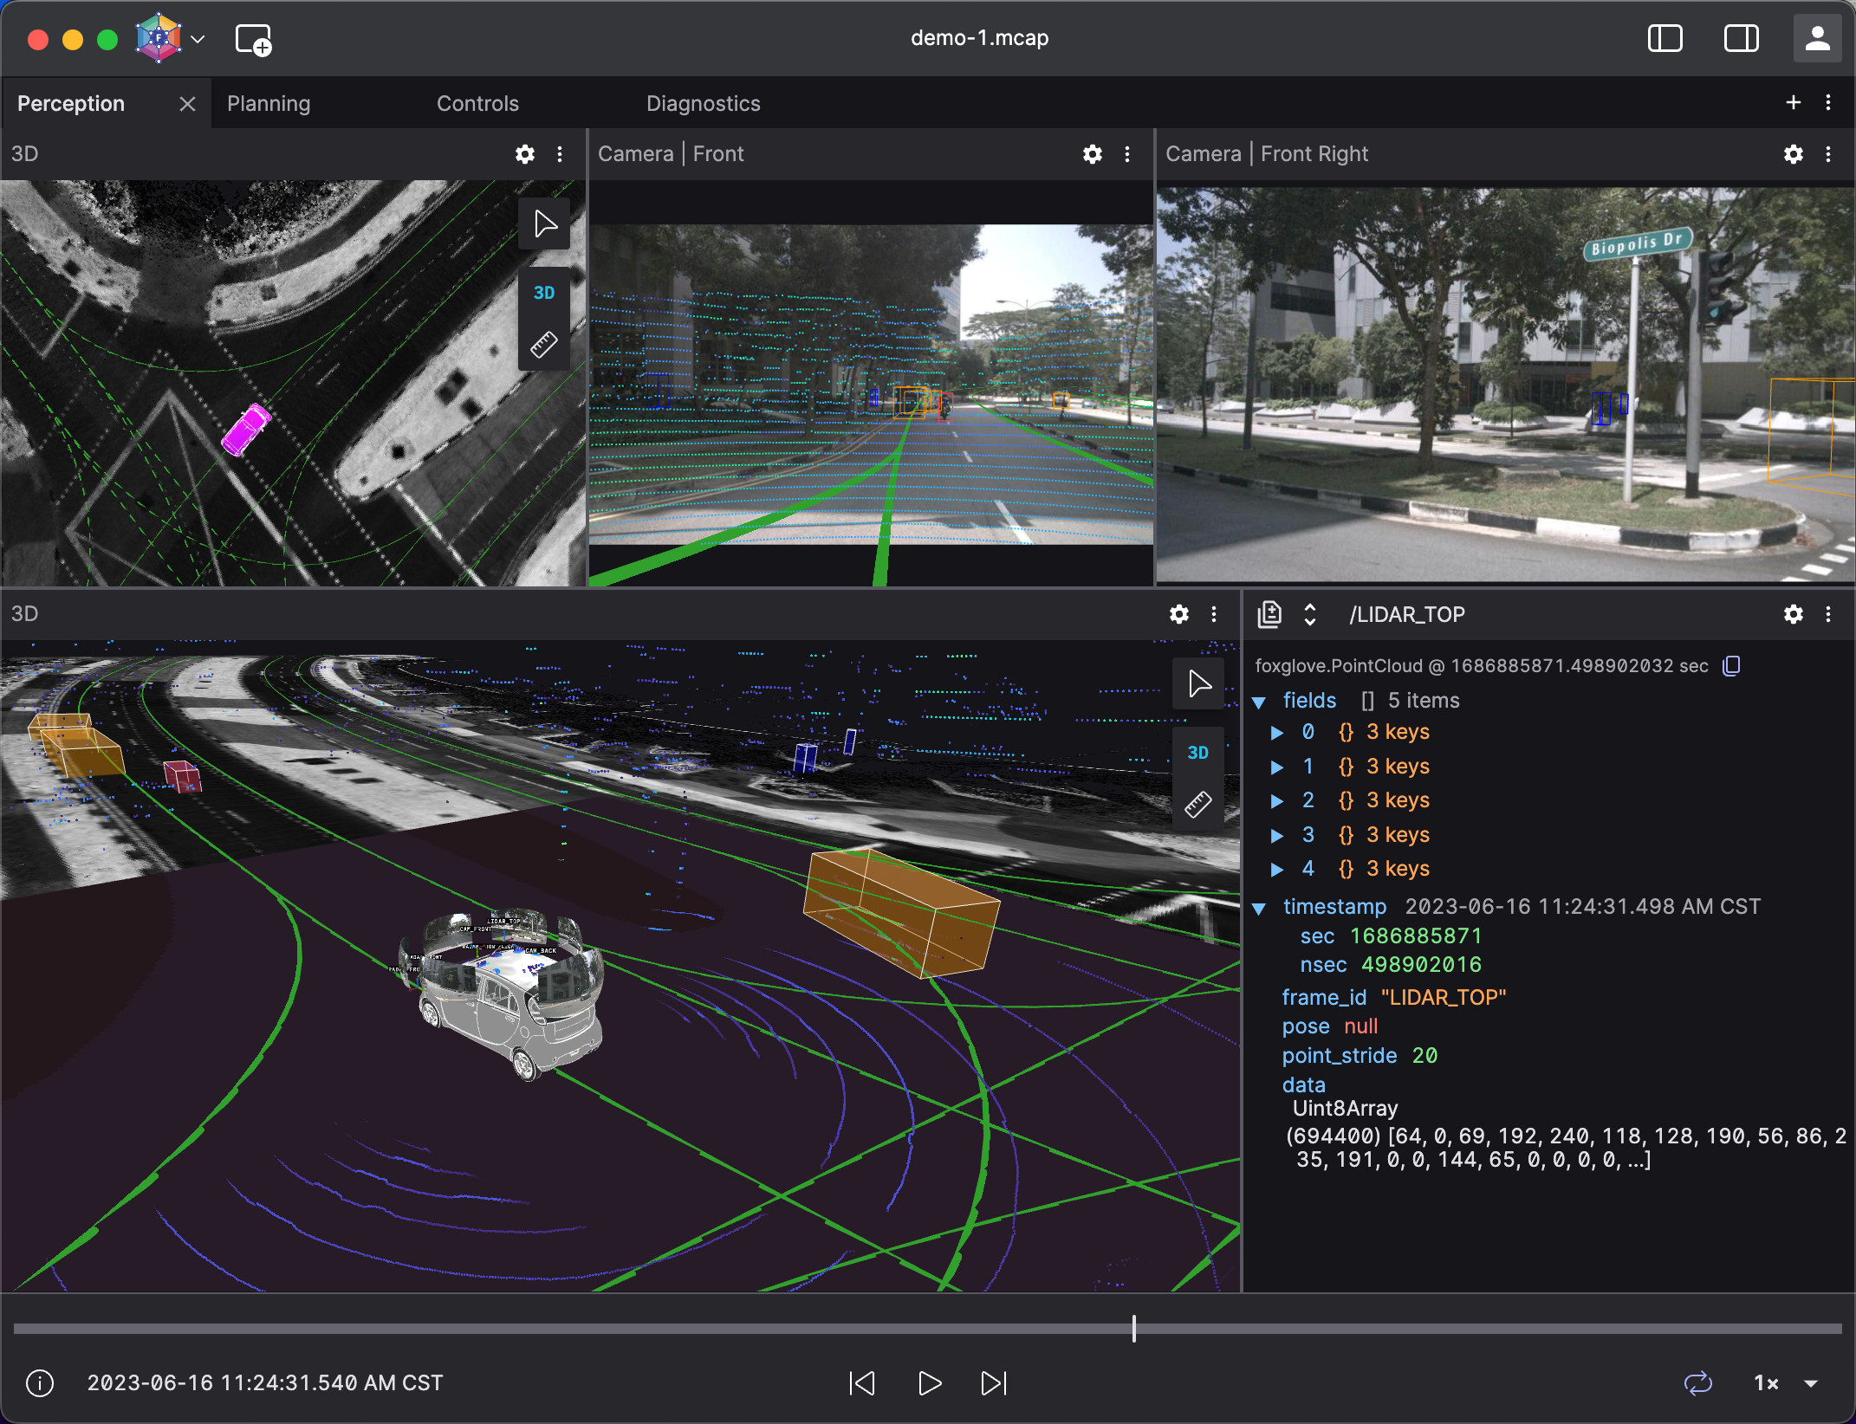Screen dimensions: 1856x1424
Task: Click the add panel icon in title bar
Action: [x=253, y=40]
